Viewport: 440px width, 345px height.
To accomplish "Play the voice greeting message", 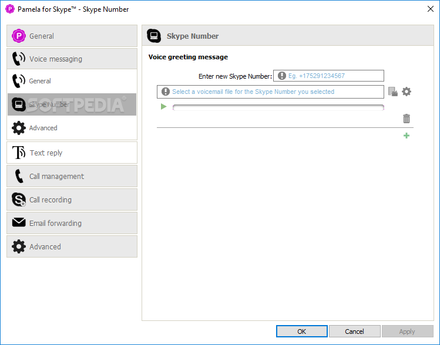I will point(163,107).
